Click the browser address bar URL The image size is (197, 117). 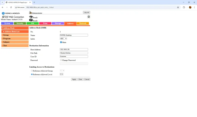[40, 7]
